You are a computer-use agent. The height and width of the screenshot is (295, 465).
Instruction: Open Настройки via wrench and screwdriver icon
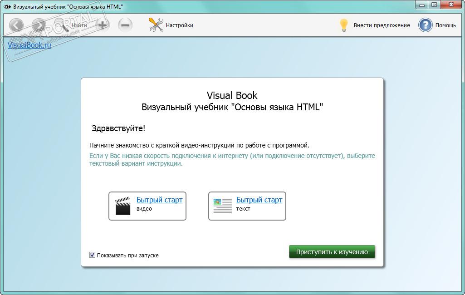pos(156,25)
